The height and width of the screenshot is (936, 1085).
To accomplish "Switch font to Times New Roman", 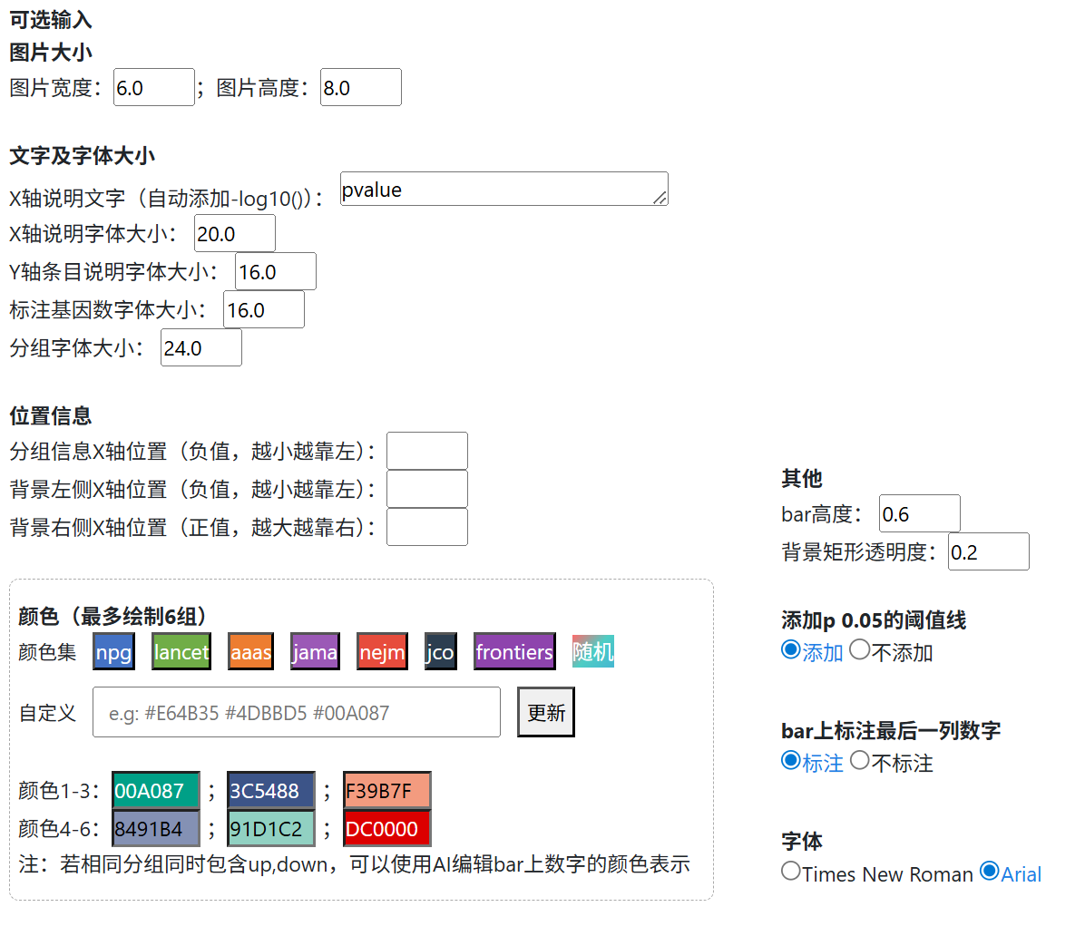I will [792, 873].
